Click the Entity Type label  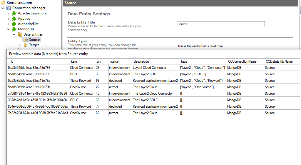(x=77, y=41)
